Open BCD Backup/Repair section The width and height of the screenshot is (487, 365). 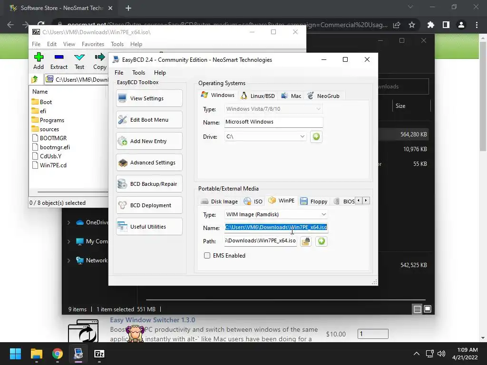(149, 184)
